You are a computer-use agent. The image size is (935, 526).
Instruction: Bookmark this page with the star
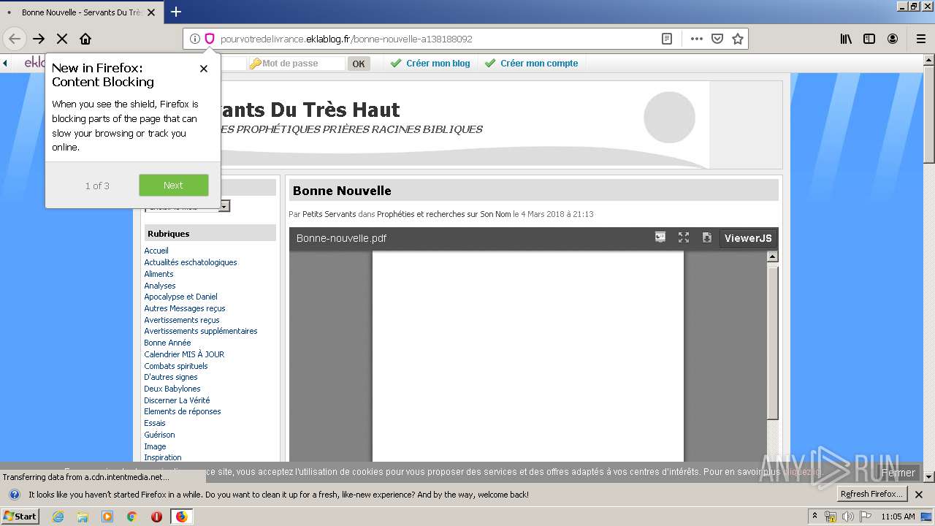[x=738, y=39]
